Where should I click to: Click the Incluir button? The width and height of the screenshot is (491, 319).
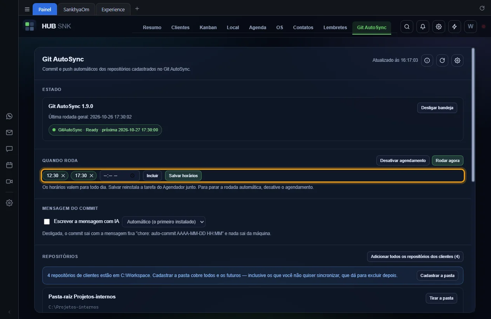pos(152,176)
